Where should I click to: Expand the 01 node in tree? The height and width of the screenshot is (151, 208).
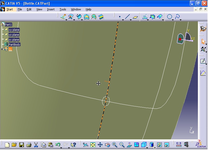coord(2,49)
